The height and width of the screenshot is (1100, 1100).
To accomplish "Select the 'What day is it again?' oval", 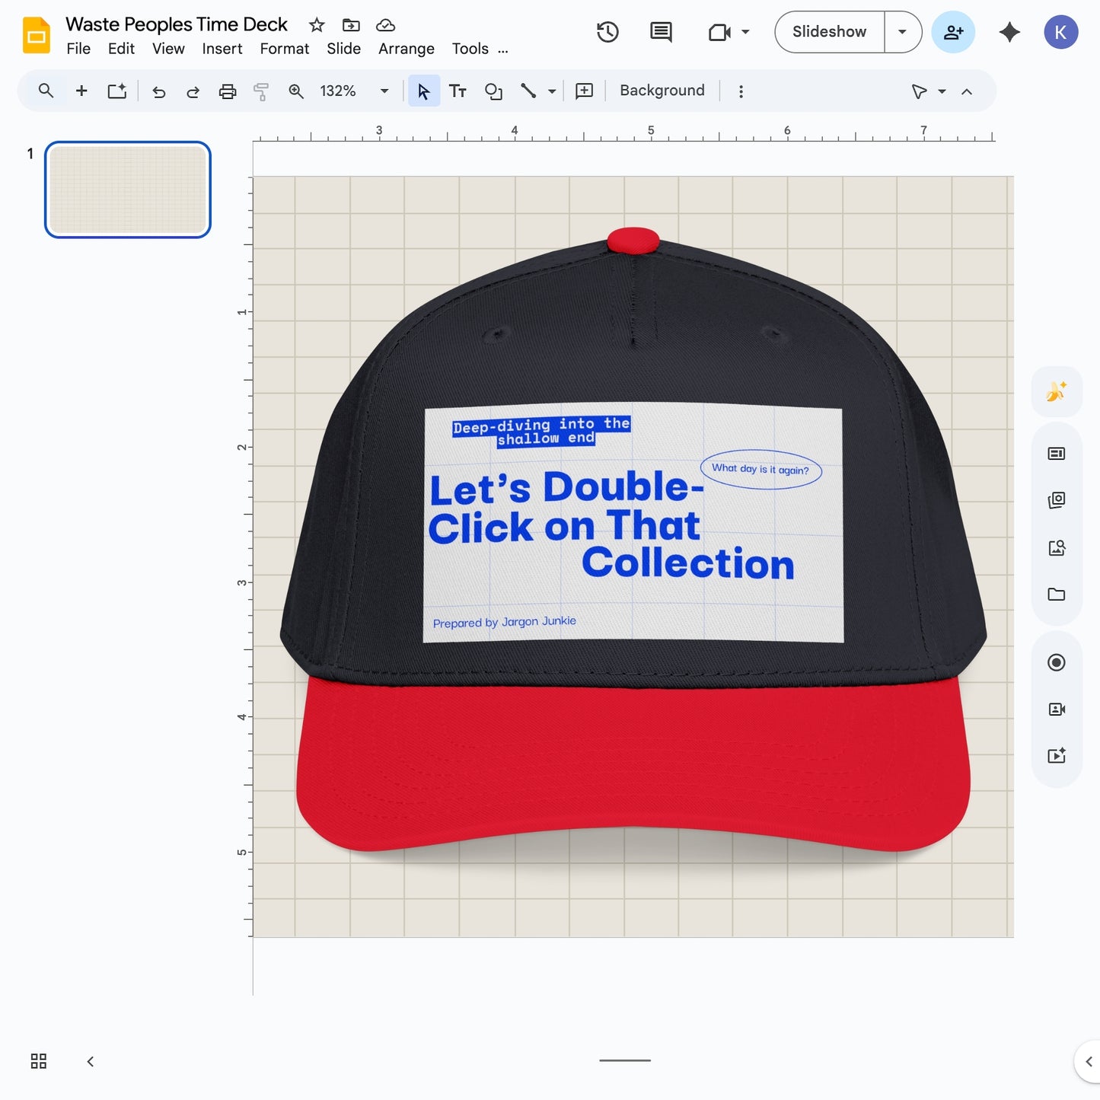I will (760, 469).
